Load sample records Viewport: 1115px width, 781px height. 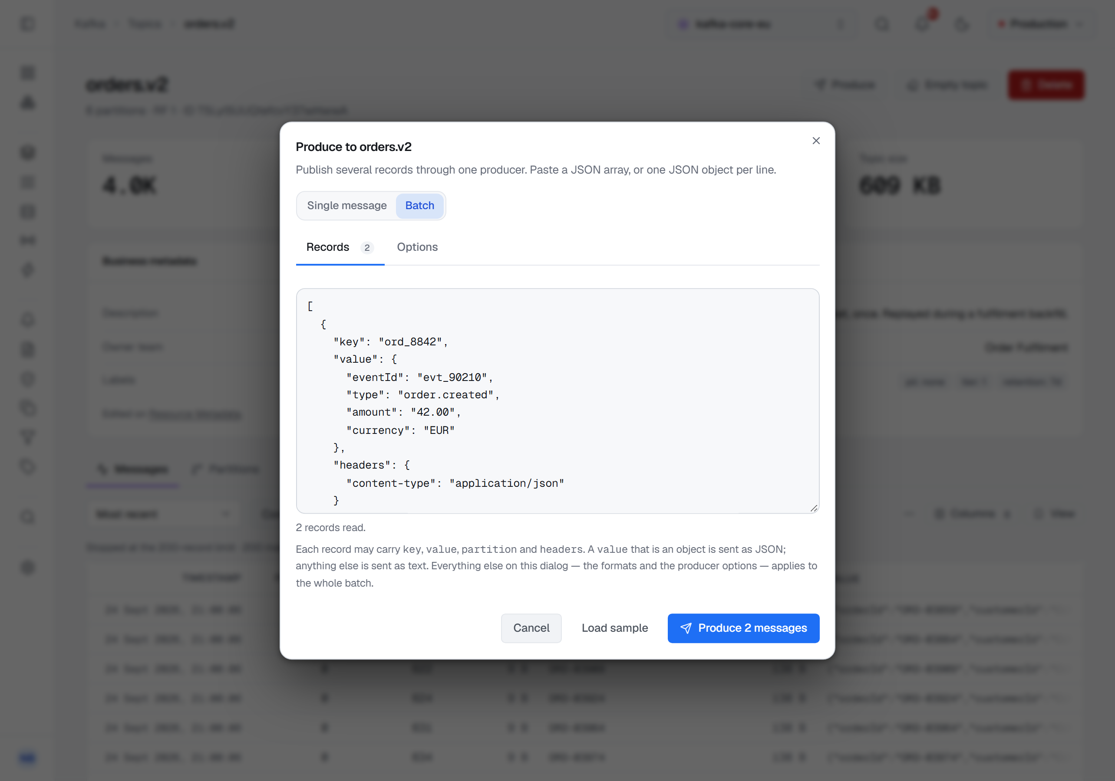(x=615, y=628)
